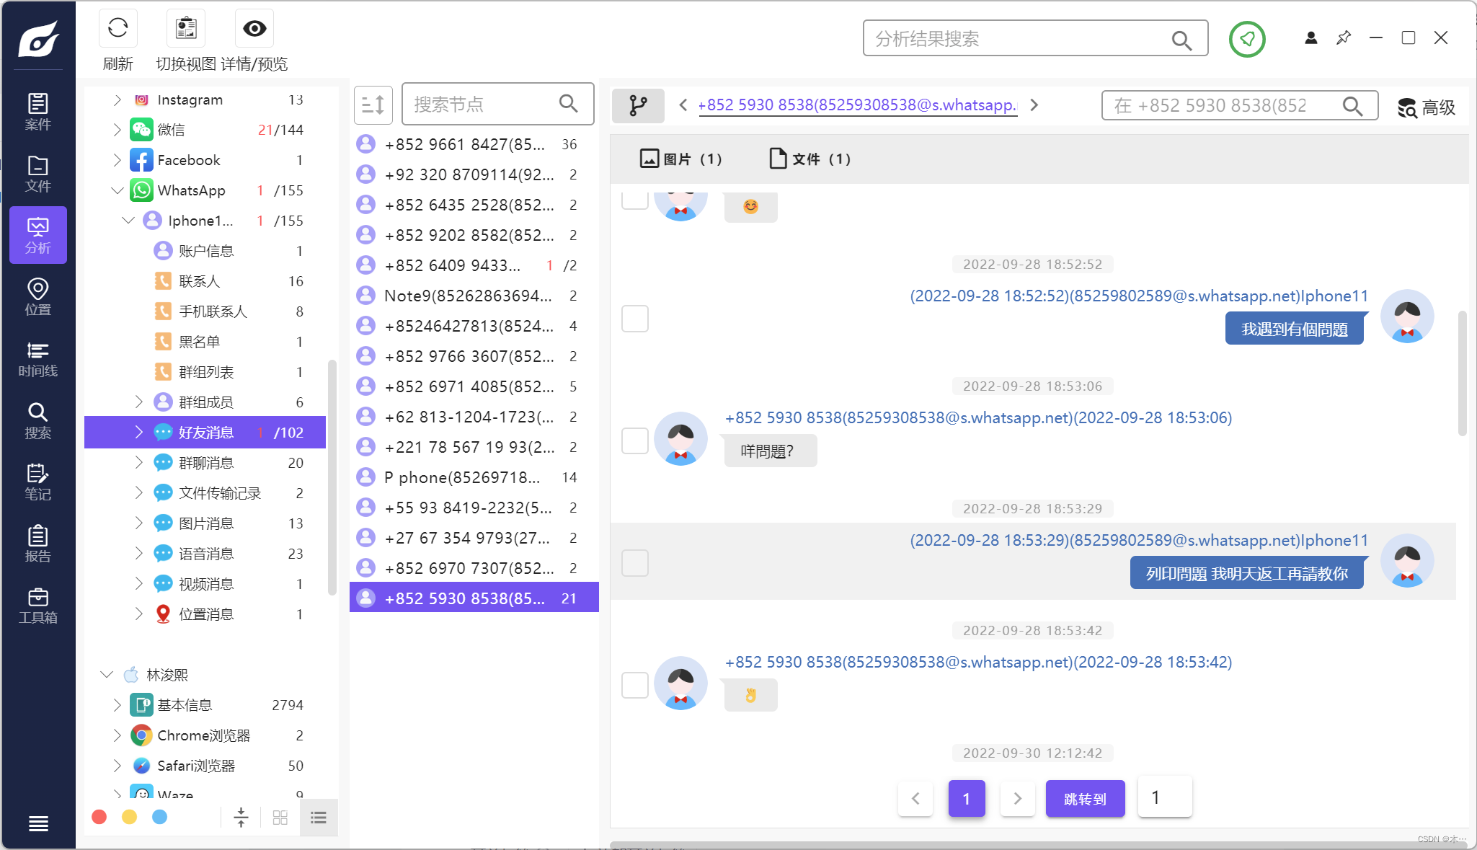
Task: Open the Location (位置) sidebar section
Action: click(37, 297)
